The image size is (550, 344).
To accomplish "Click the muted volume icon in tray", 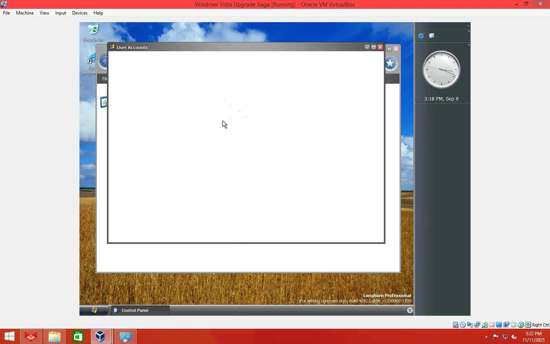I will click(514, 337).
